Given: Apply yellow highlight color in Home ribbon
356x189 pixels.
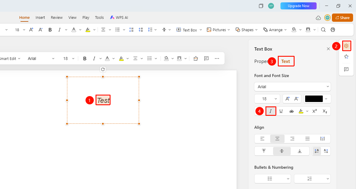Looking at the screenshot, I should 88,30.
